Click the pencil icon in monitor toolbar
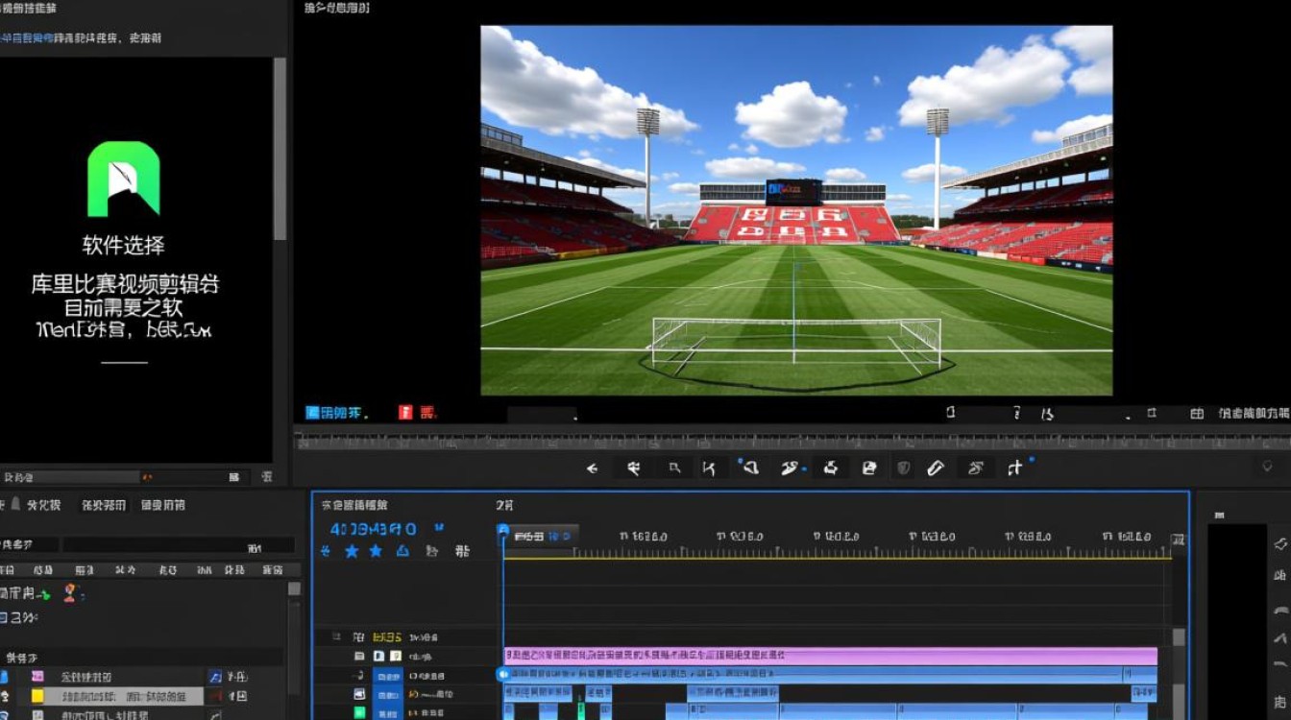1291x720 pixels. (936, 468)
